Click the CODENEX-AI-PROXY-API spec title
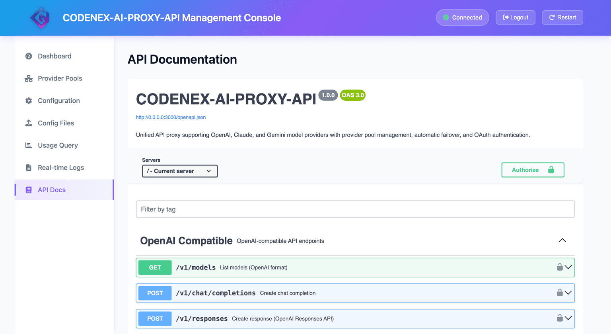The height and width of the screenshot is (334, 611). (226, 99)
